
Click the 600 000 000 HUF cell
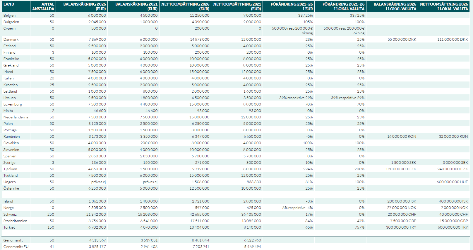click(x=452, y=182)
